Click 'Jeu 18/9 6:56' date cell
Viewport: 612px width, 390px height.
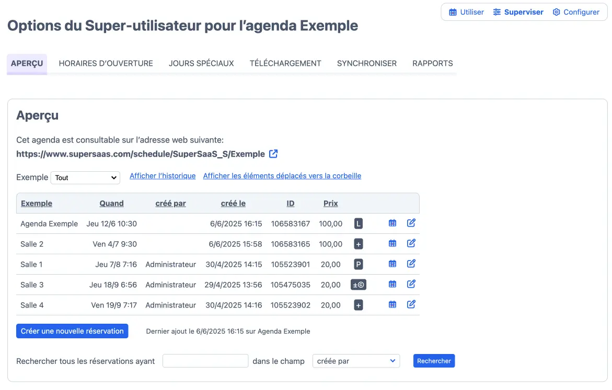(113, 285)
